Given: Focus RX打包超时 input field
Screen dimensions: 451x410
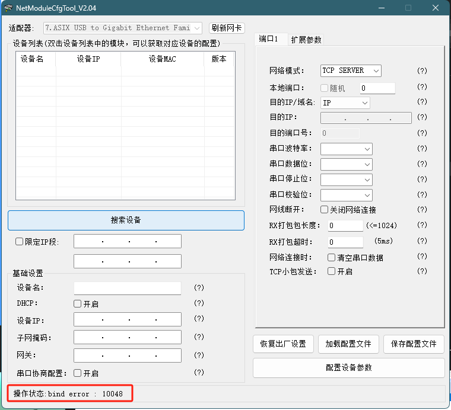Looking at the screenshot, I should click(345, 242).
